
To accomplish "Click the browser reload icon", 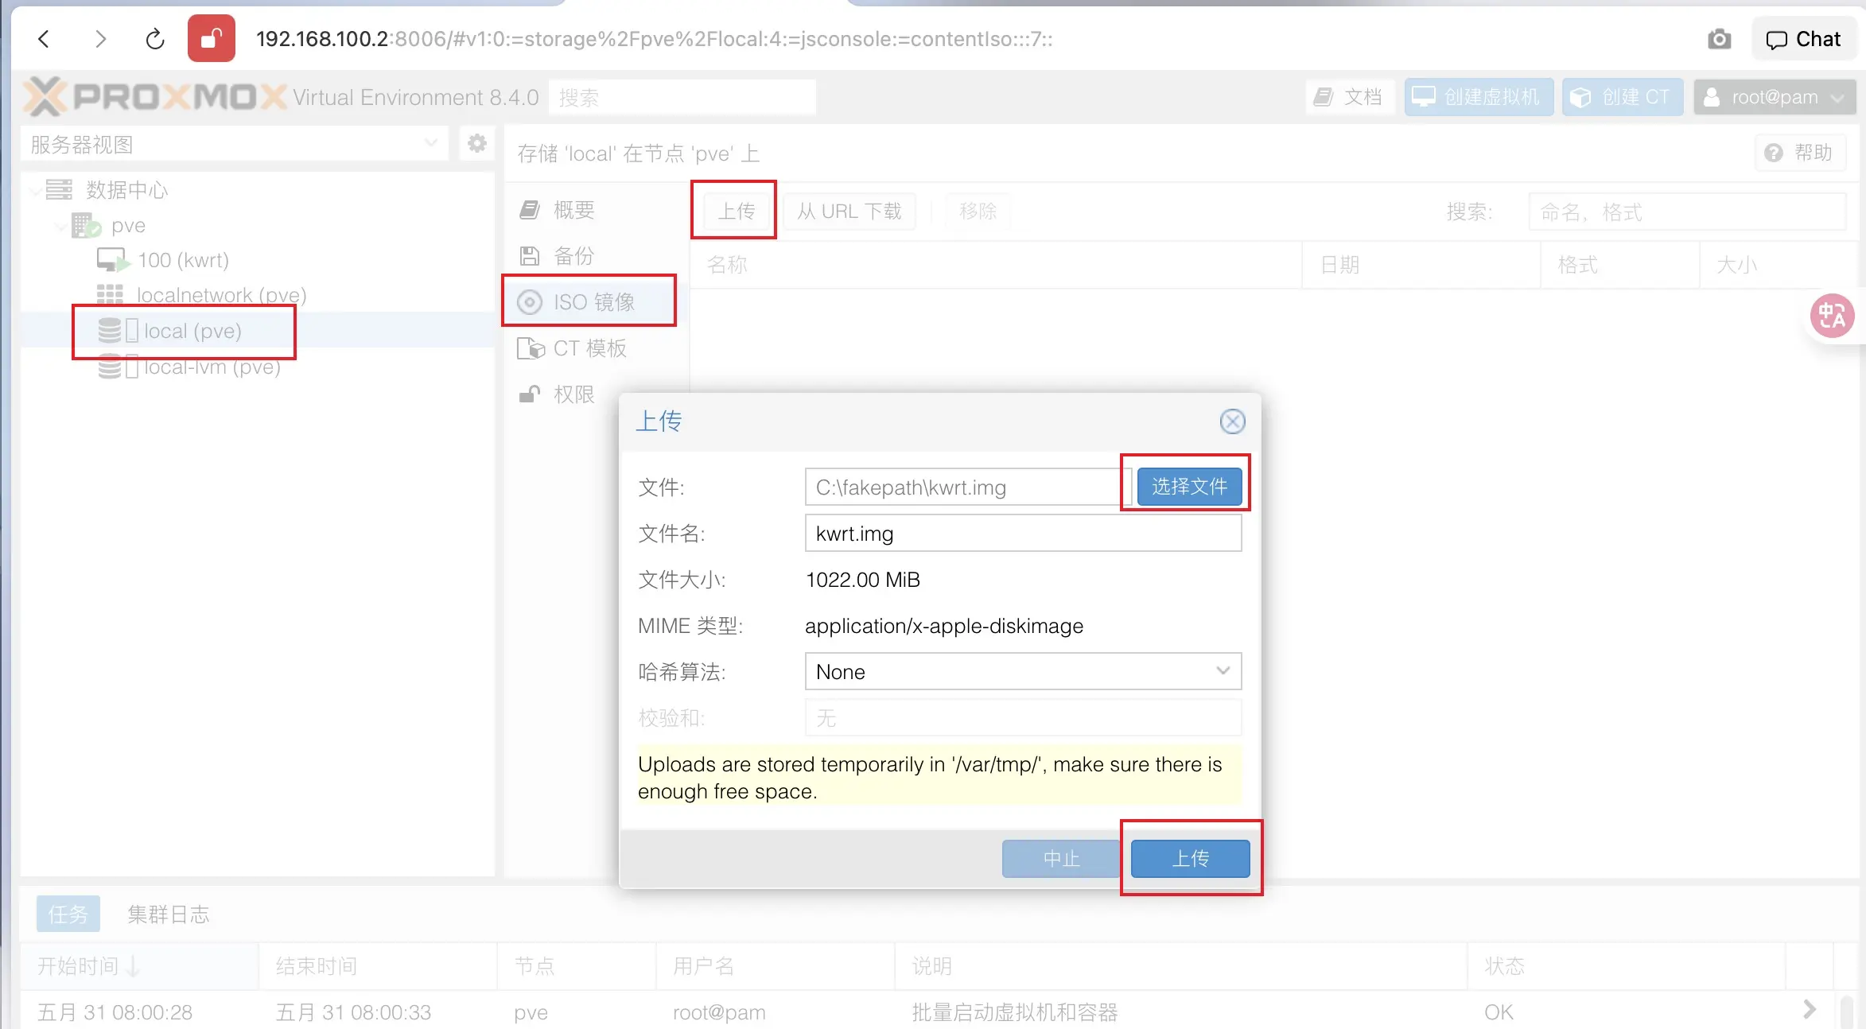I will click(155, 39).
